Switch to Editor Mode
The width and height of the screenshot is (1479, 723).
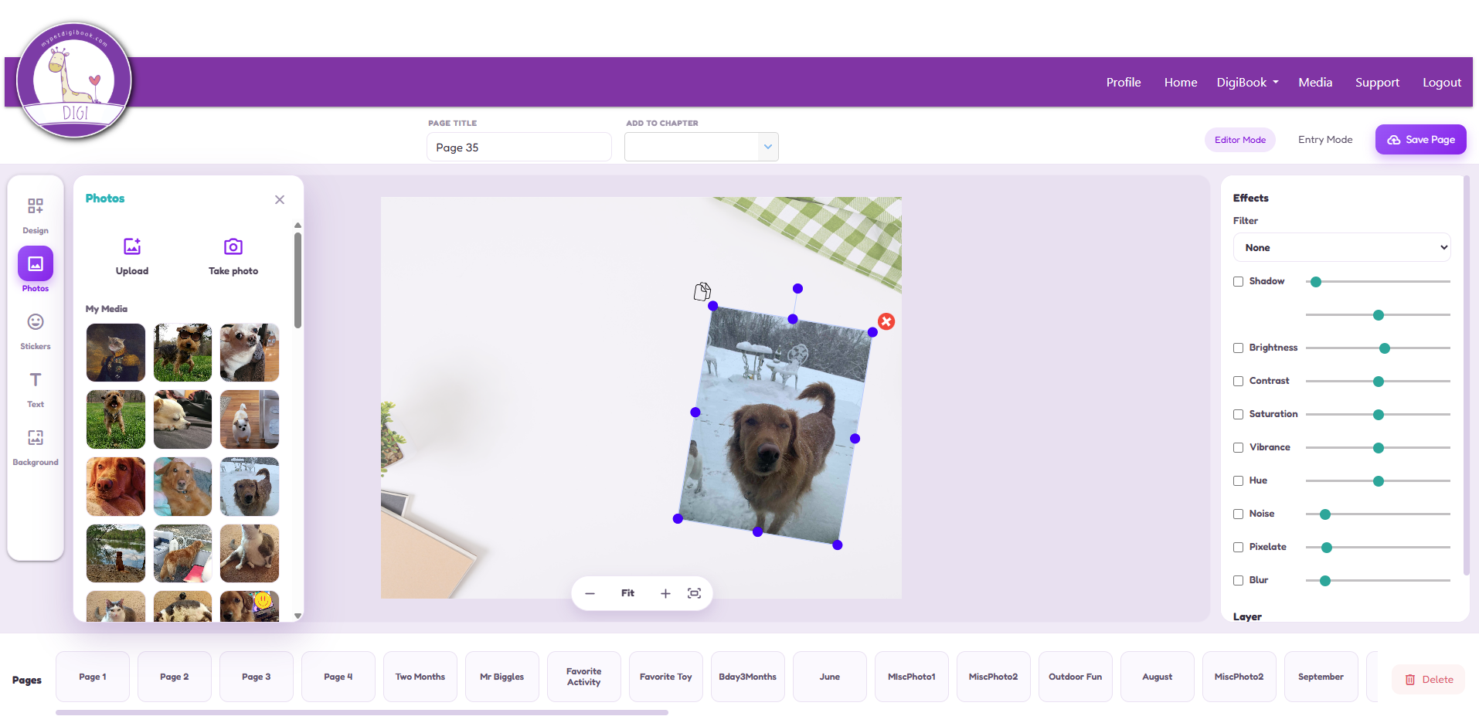[1240, 140]
